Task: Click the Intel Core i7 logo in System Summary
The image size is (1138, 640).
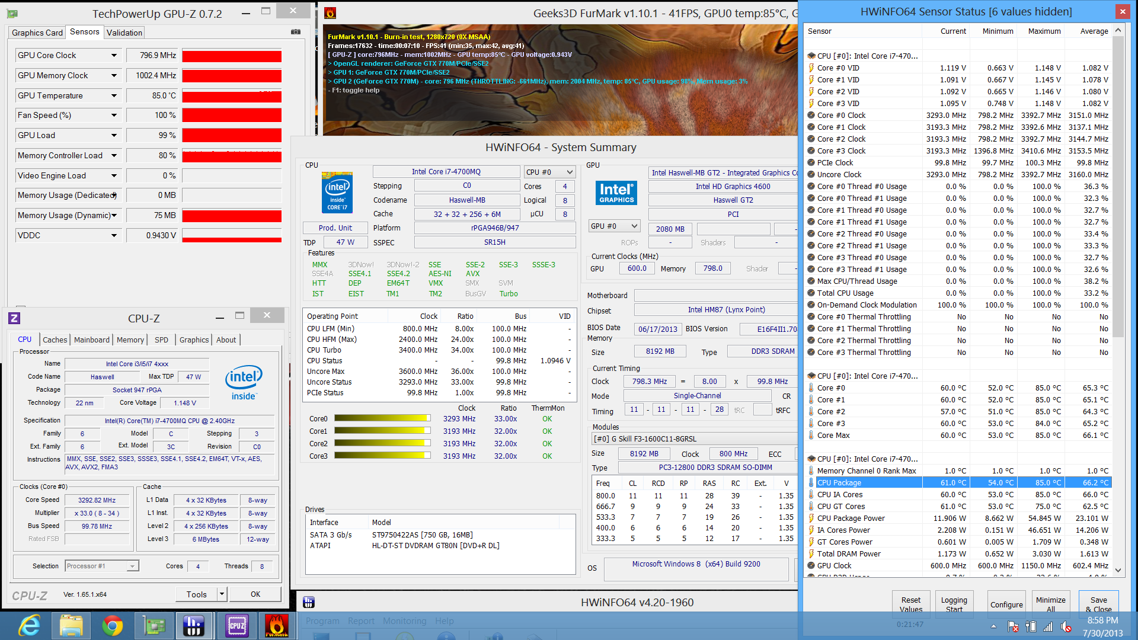Action: pos(337,193)
